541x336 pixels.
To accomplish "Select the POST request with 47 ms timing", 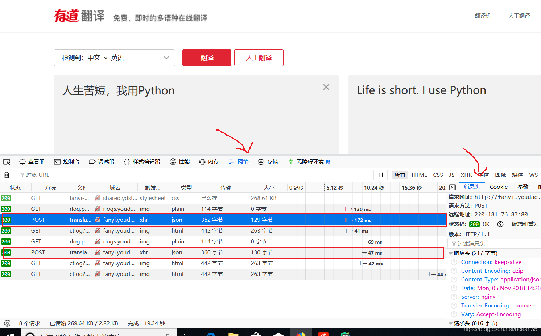I will 223,252.
